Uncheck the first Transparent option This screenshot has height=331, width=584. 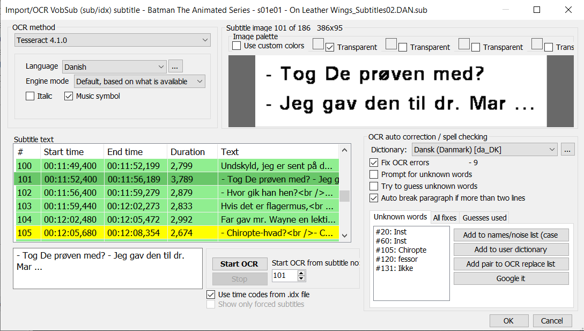(x=329, y=46)
